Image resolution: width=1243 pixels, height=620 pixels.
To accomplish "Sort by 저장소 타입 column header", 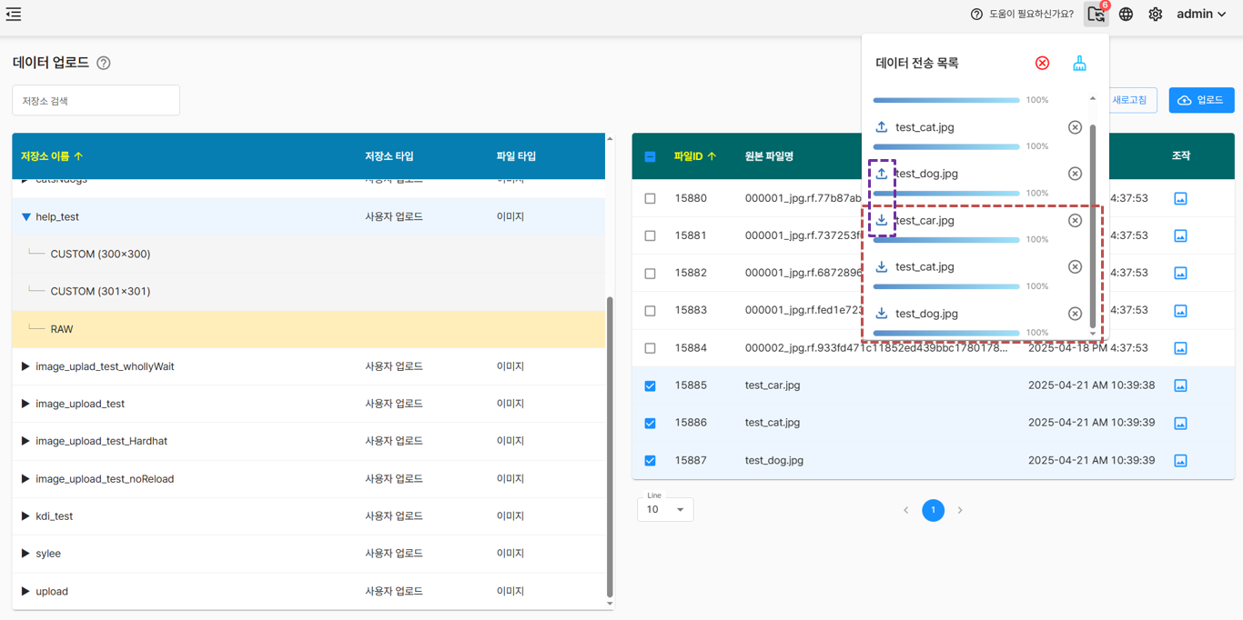I will (x=389, y=156).
